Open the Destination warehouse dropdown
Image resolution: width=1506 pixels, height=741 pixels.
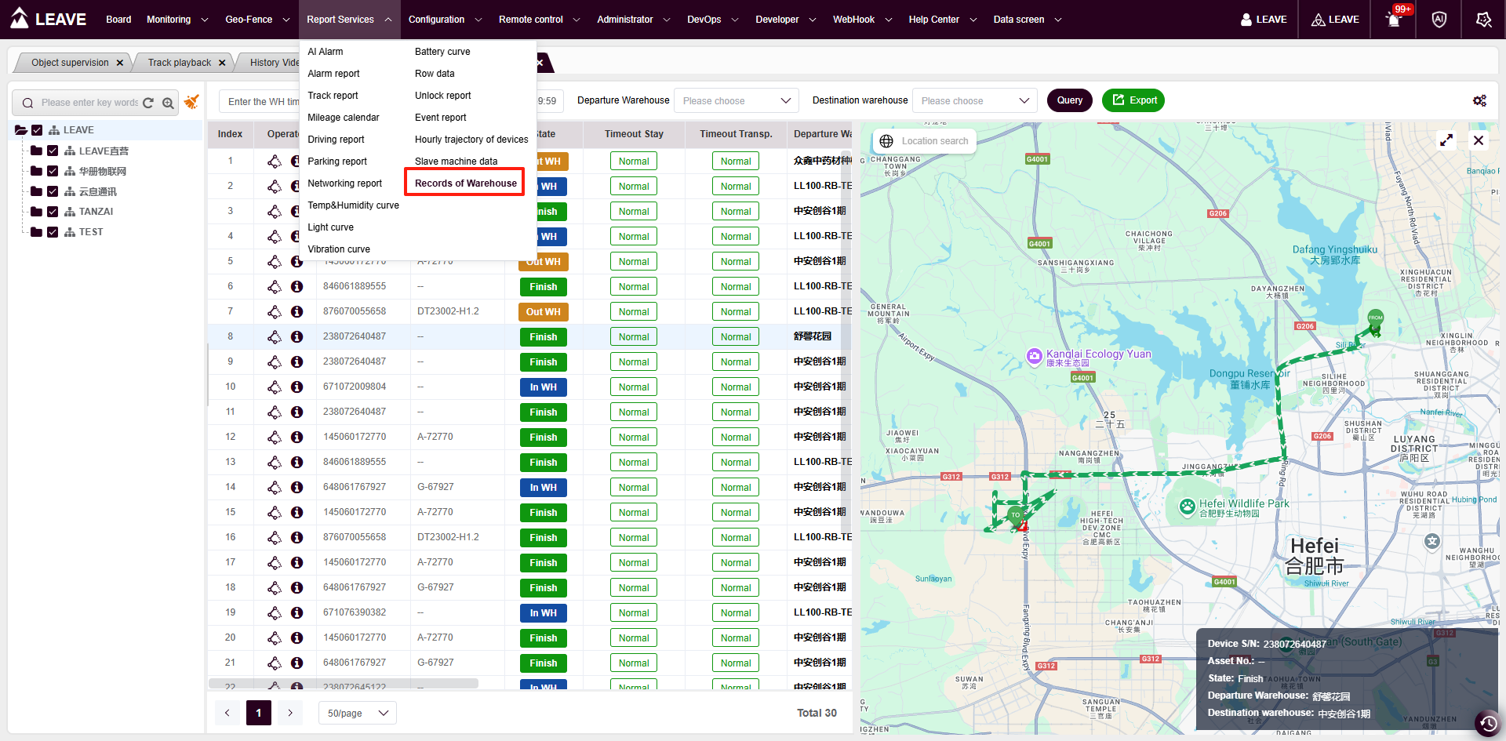(974, 100)
